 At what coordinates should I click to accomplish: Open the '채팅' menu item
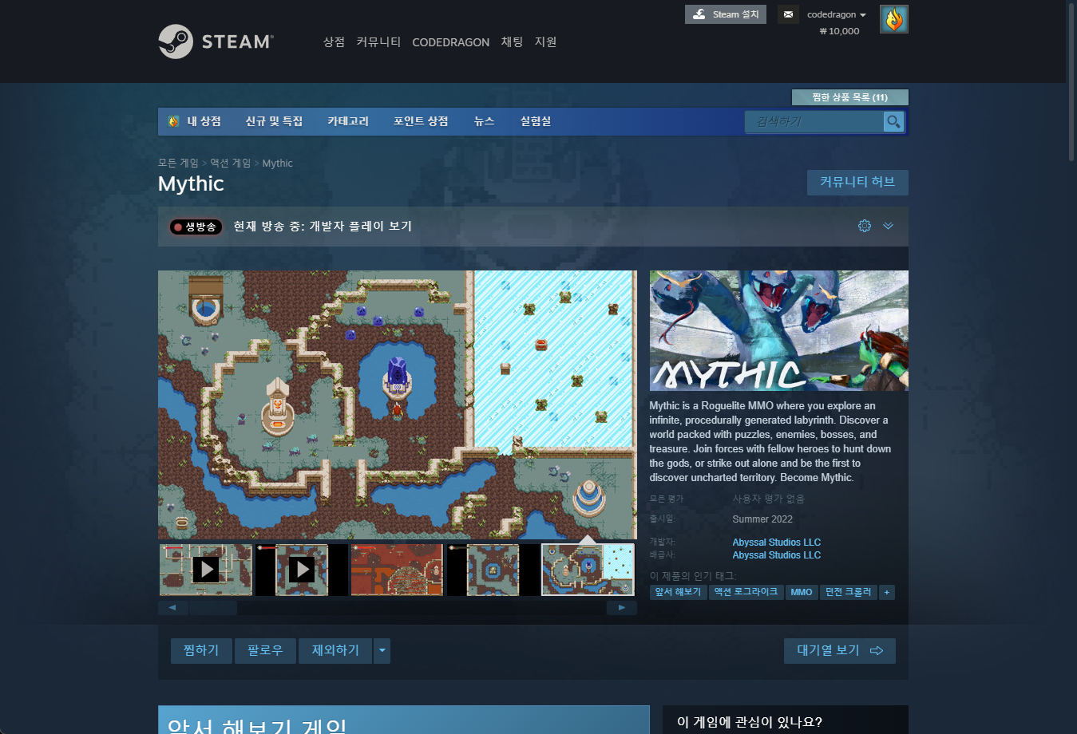[x=512, y=41]
